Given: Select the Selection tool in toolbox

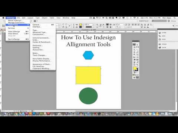Looking at the screenshot, I should pos(134,45).
